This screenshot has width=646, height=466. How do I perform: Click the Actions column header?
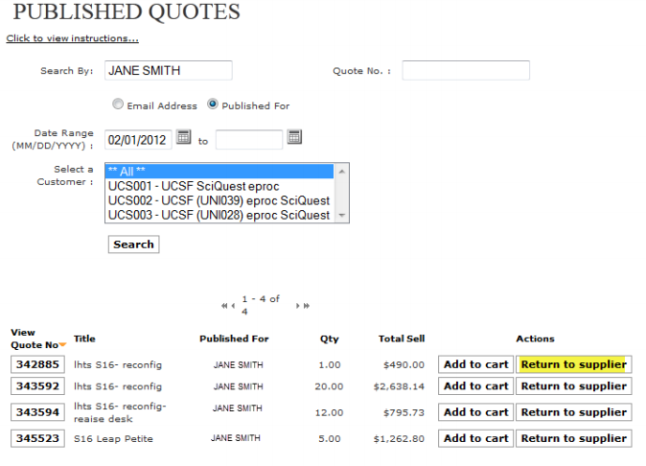(x=535, y=338)
